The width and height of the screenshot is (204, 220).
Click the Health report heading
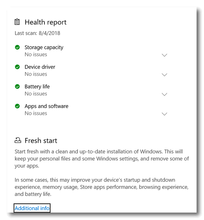pos(46,22)
